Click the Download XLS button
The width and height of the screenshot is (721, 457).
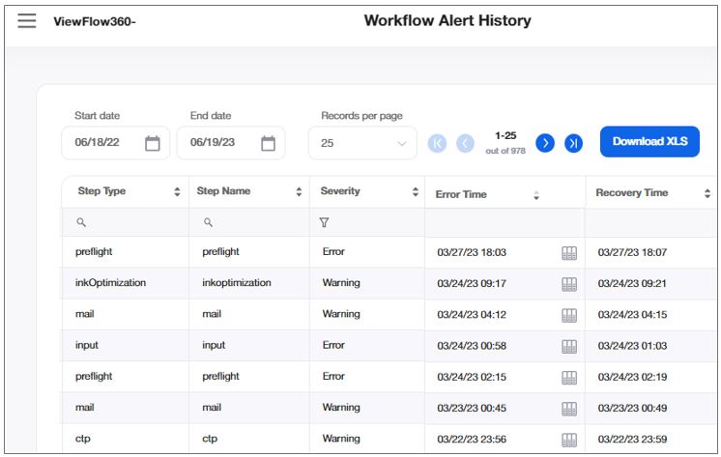tap(649, 141)
